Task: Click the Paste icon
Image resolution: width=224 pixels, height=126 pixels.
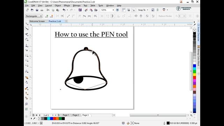Action: (58, 10)
